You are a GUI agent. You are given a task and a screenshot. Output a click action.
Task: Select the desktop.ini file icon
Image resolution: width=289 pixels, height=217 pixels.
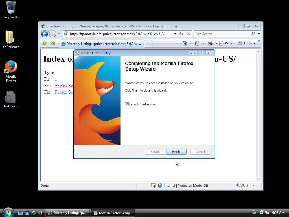[11, 99]
